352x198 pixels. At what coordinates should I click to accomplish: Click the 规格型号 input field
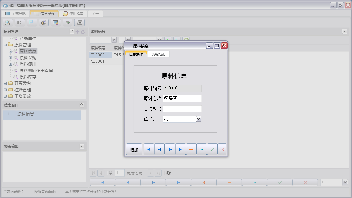(x=182, y=109)
